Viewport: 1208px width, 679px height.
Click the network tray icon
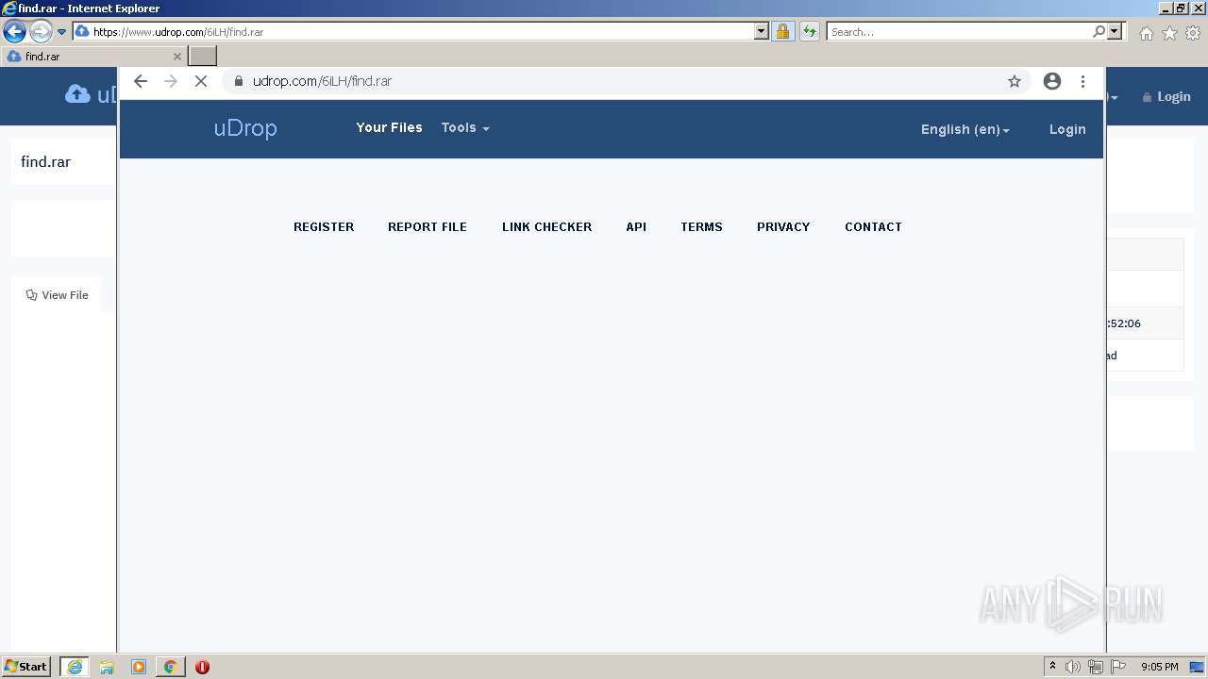click(x=1096, y=667)
